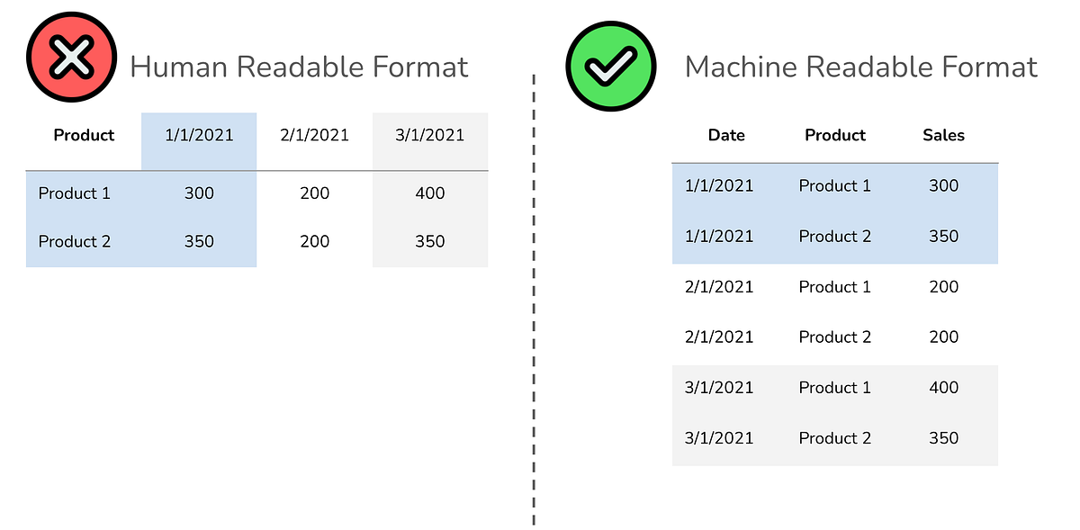
Task: Click Product 2 row label in left table
Action: 74,242
